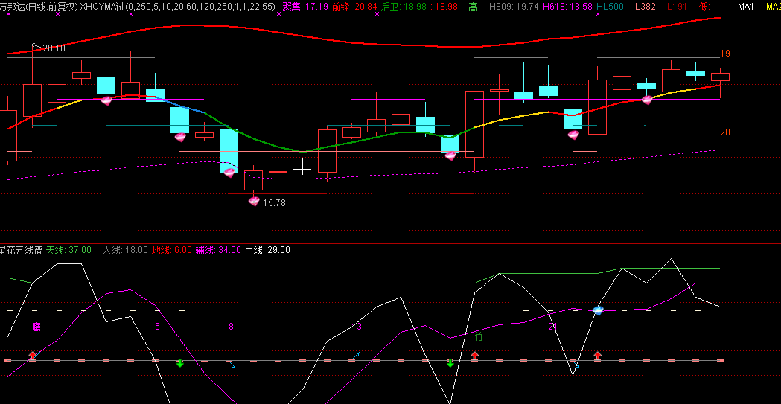Click the red up arrow below the 竹 label
This screenshot has width=781, height=404.
[475, 356]
